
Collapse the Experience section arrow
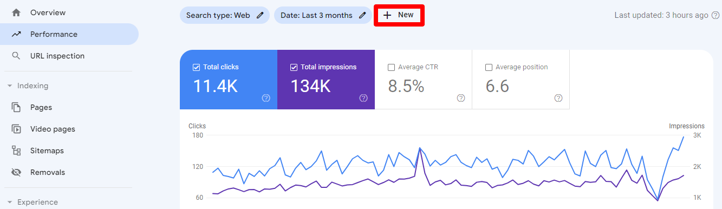coord(10,202)
